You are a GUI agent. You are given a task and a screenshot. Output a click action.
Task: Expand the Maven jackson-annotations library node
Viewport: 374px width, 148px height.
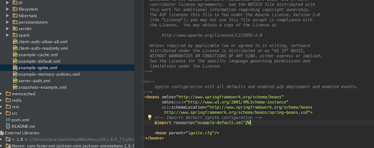click(x=1, y=146)
